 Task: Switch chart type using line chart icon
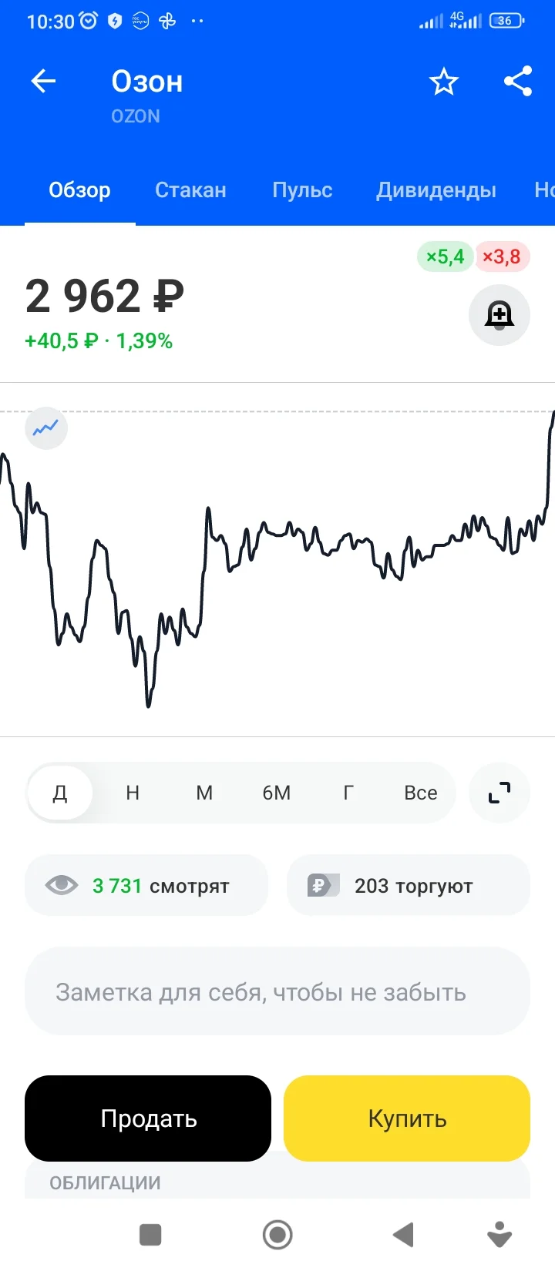[x=46, y=428]
